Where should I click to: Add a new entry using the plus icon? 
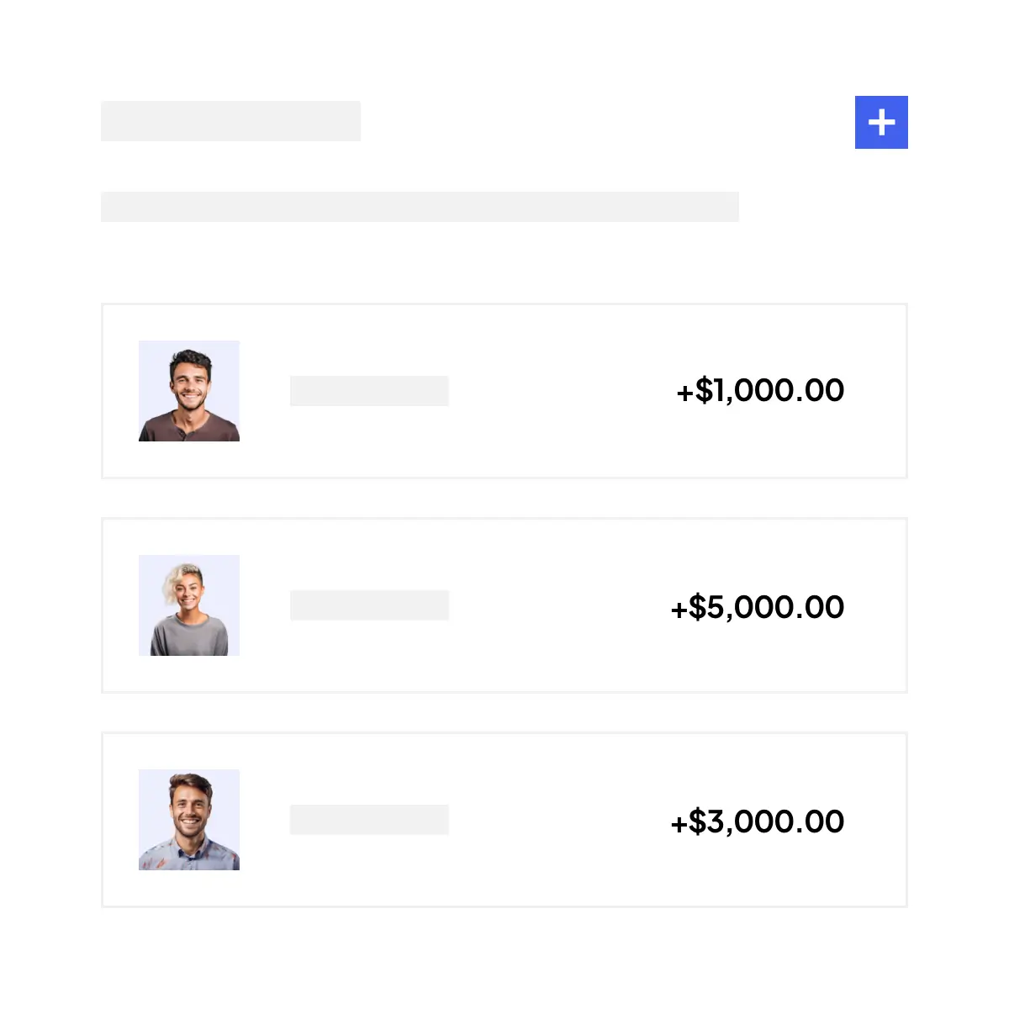click(881, 122)
